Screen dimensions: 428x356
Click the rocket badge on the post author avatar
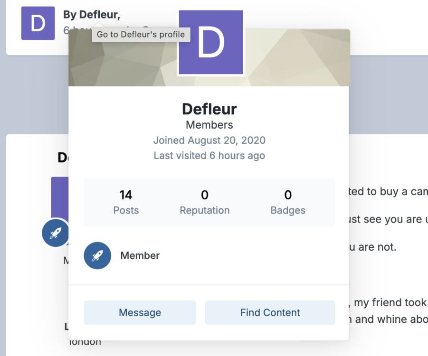[55, 233]
